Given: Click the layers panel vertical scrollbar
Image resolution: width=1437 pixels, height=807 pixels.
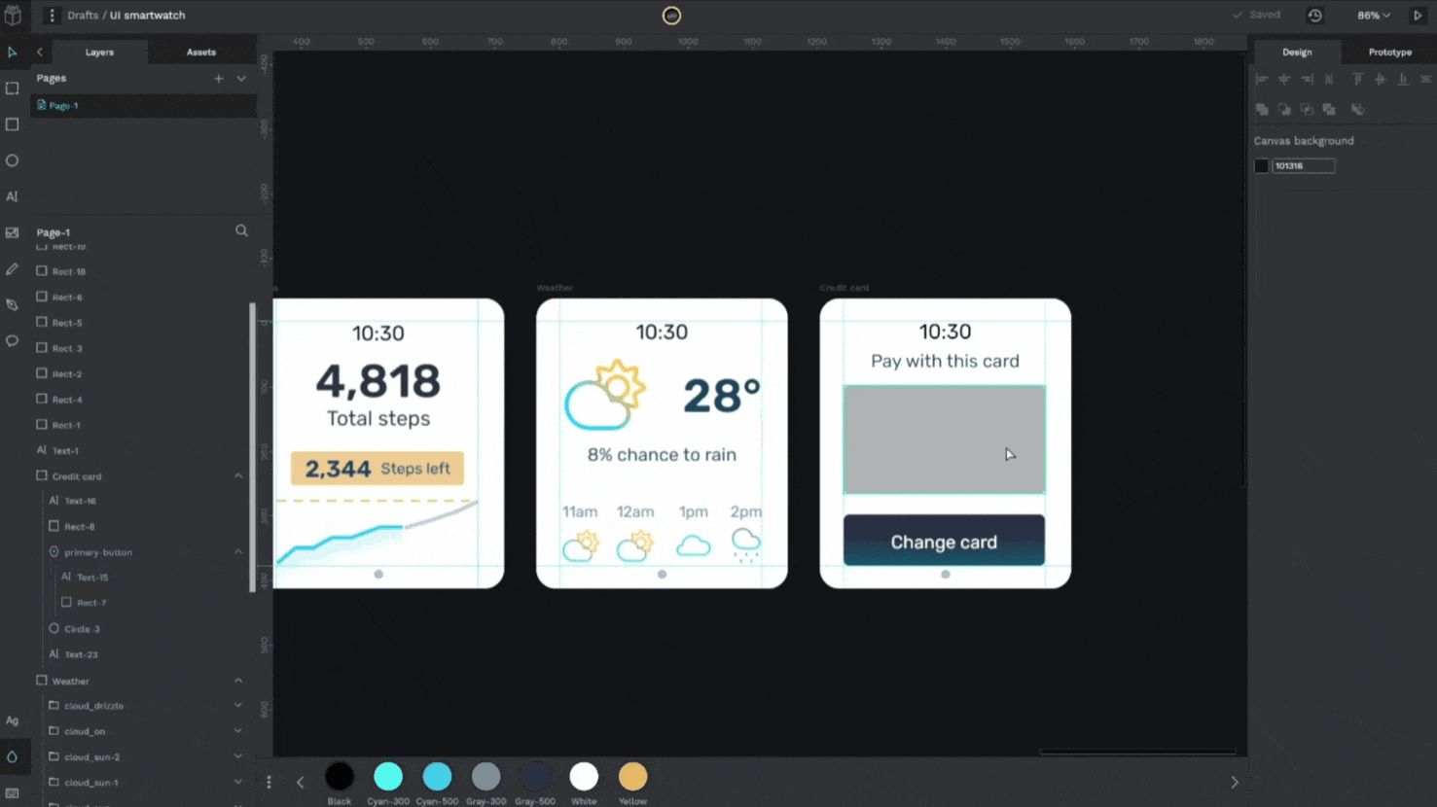Looking at the screenshot, I should tap(253, 446).
